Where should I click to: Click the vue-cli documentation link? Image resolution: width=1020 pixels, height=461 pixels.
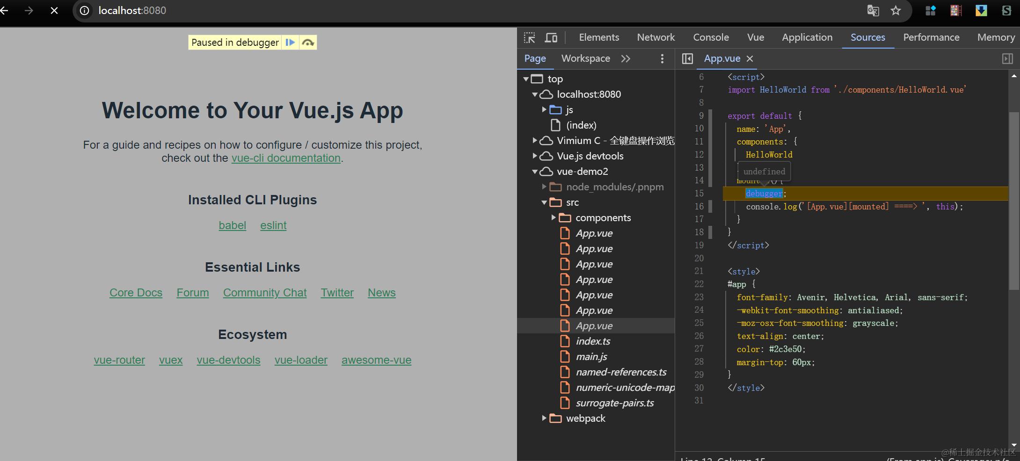click(286, 158)
